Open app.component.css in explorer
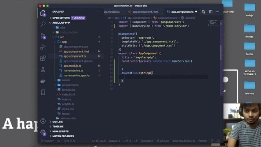 (x=76, y=47)
